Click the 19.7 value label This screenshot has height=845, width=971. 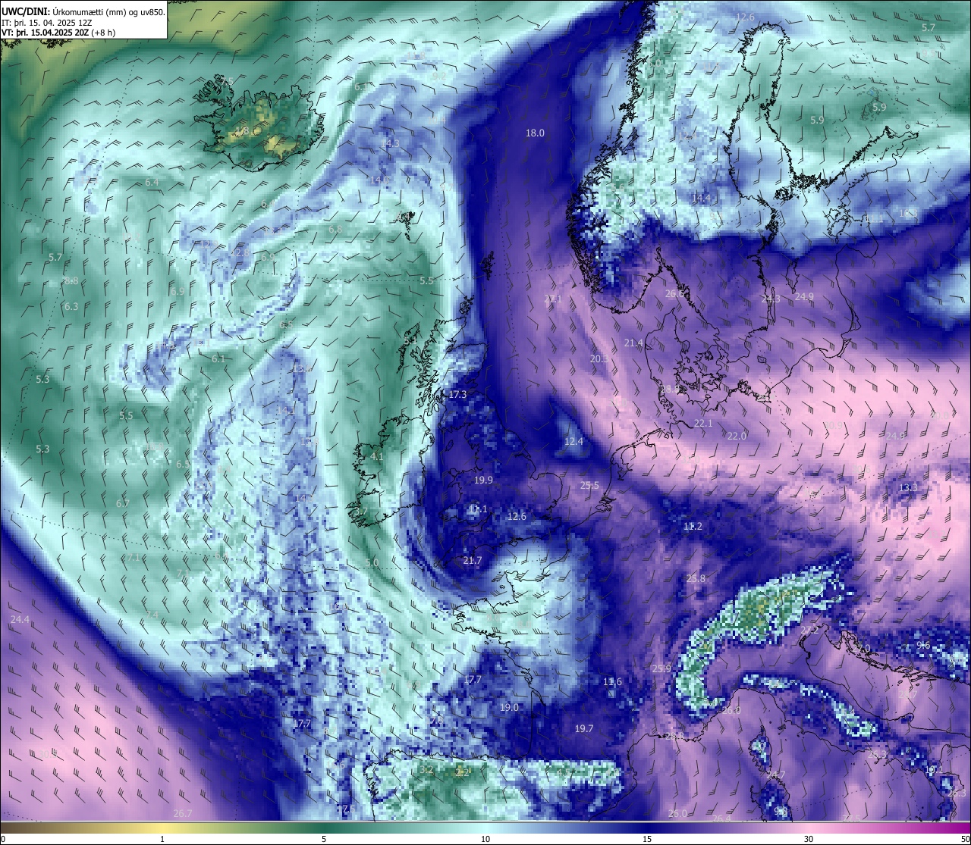[x=583, y=728]
